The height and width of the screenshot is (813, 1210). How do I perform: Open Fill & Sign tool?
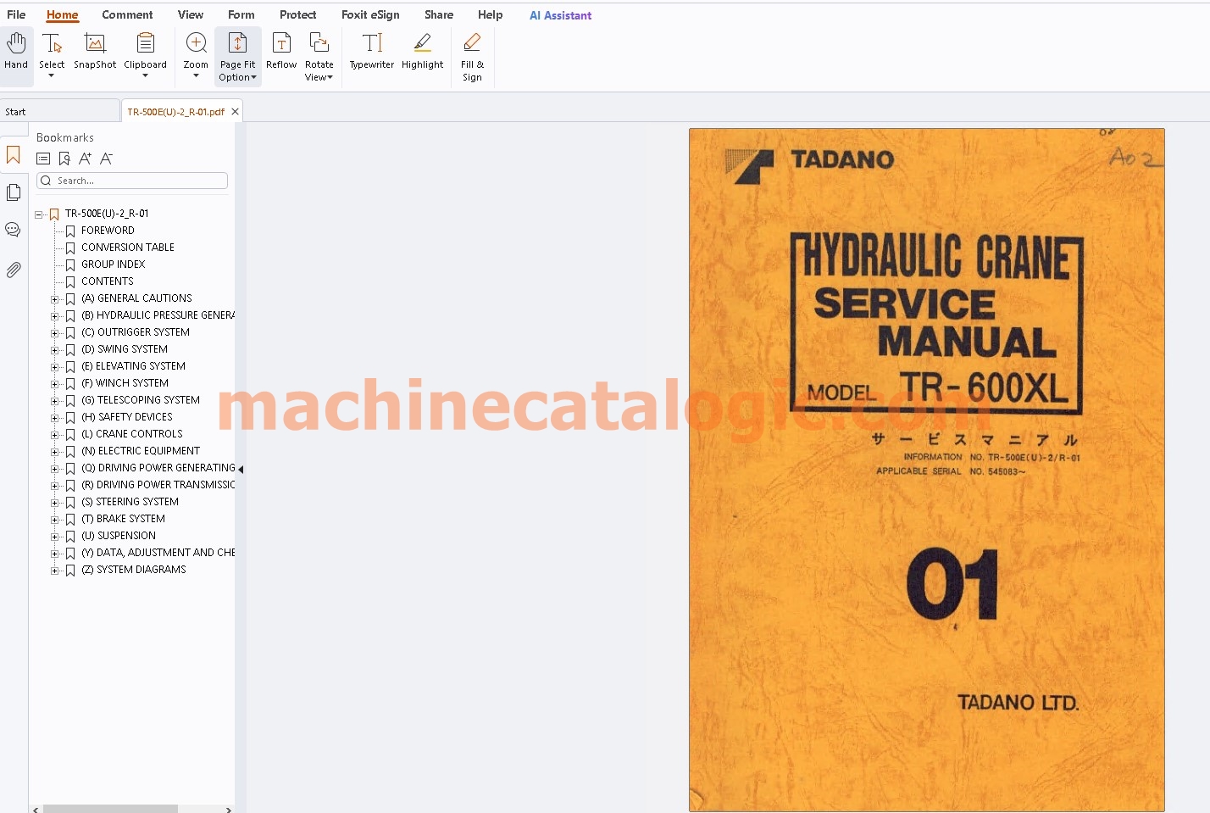(472, 56)
